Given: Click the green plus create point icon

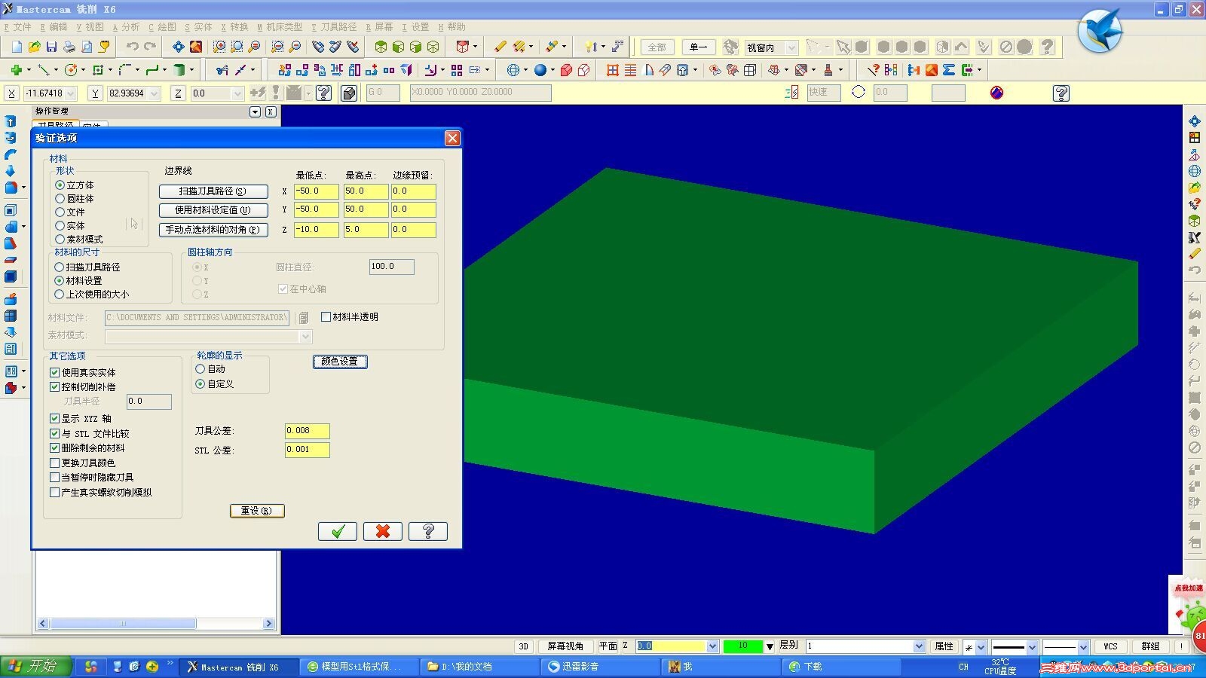Looking at the screenshot, I should click(x=16, y=70).
